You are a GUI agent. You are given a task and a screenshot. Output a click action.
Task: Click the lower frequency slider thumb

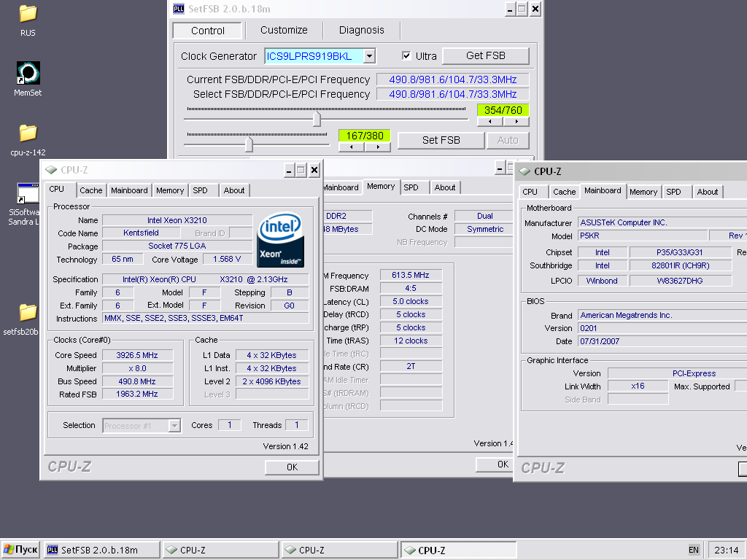pyautogui.click(x=249, y=144)
